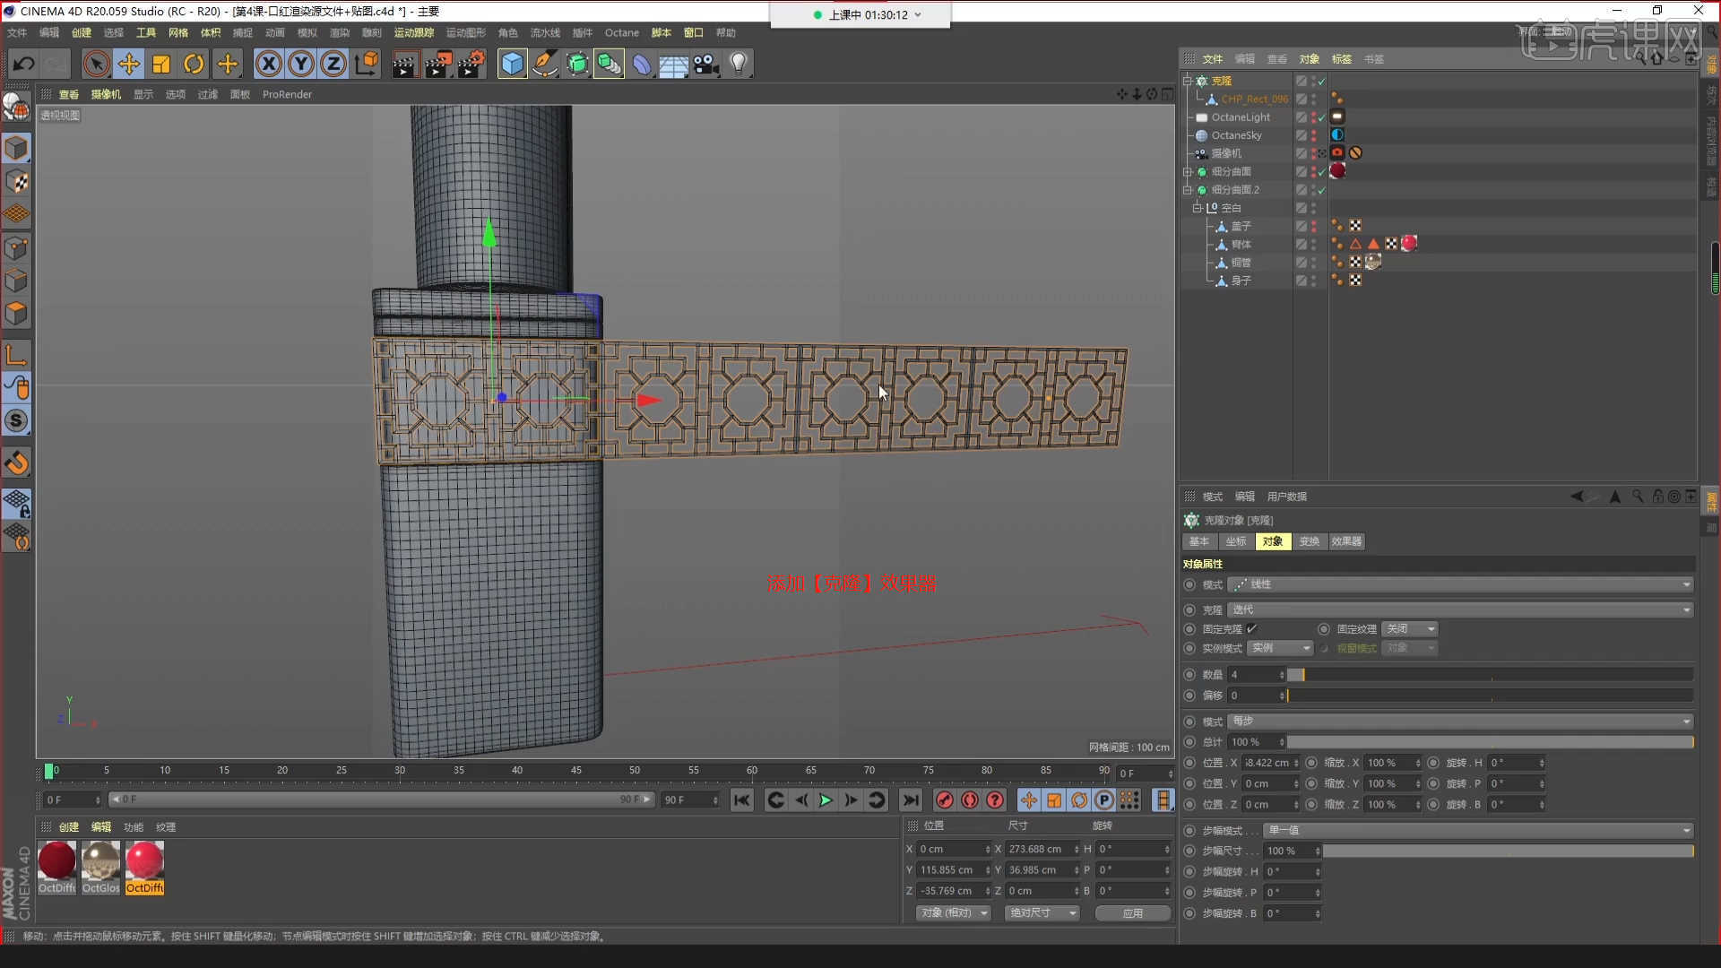Select the dark red OctDiff material thumbnail
Image resolution: width=1721 pixels, height=968 pixels.
tap(56, 861)
